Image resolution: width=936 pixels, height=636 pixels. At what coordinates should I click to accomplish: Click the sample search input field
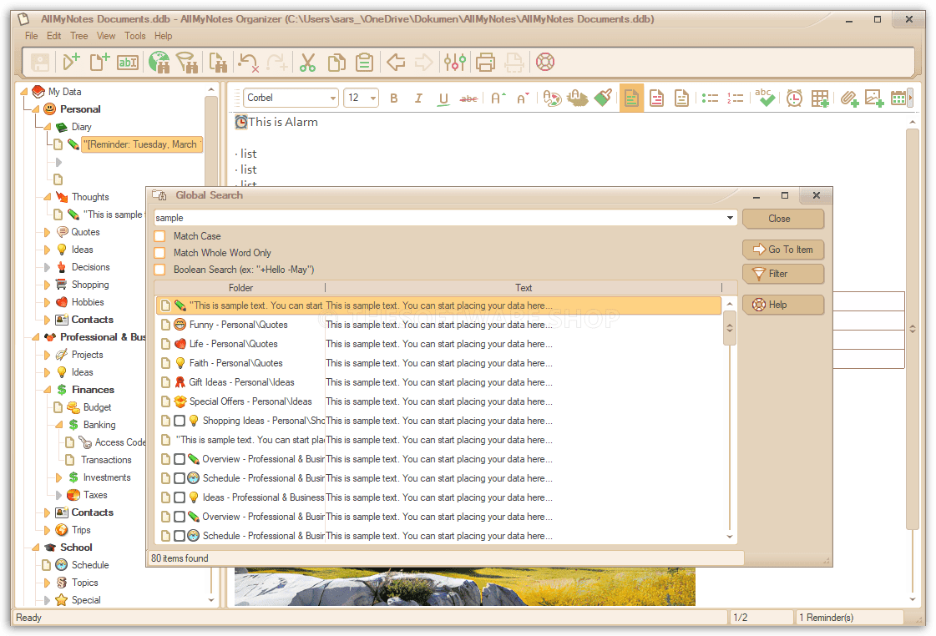tap(438, 218)
